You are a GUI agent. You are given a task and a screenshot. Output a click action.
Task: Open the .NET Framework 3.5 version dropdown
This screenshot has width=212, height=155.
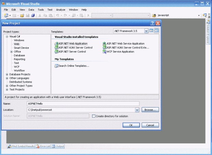click(146, 31)
